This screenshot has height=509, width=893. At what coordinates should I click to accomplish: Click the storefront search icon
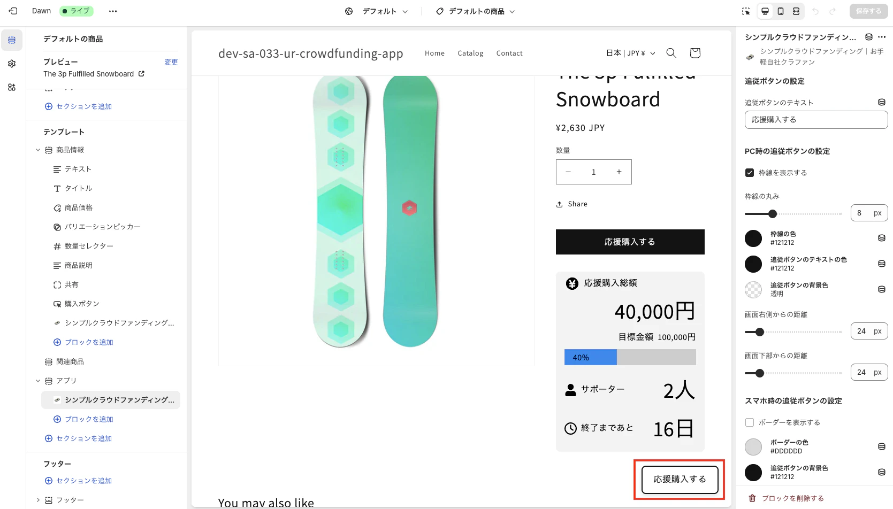coord(671,53)
